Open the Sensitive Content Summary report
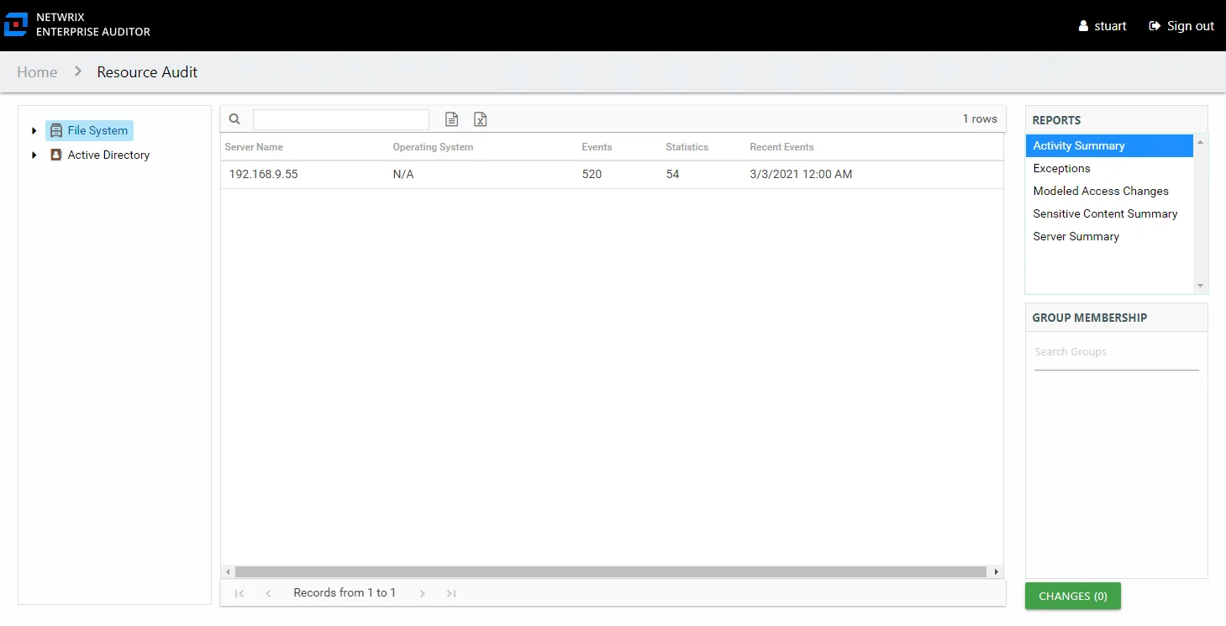 [x=1109, y=213]
